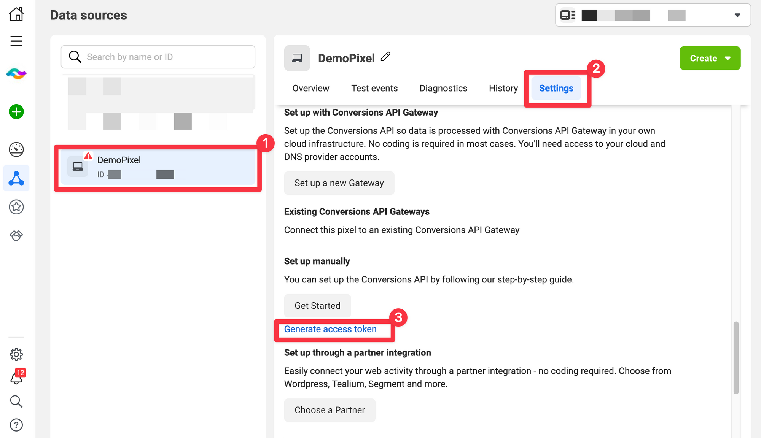Viewport: 761px width, 438px height.
Task: Open the hamburger menu in the sidebar
Action: pyautogui.click(x=16, y=41)
